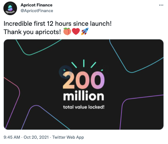
Task: Click the gradient-colored 200 number
Action: [84, 80]
